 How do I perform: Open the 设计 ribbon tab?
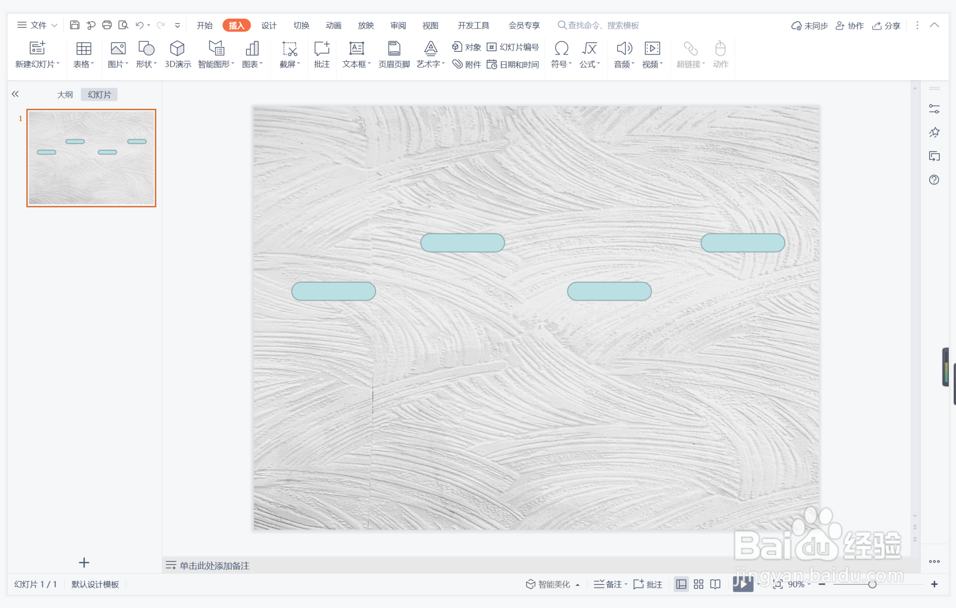click(268, 25)
